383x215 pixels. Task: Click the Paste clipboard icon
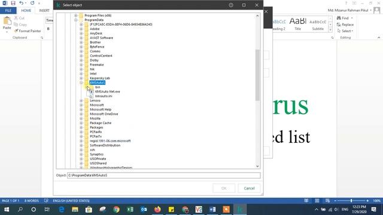click(x=7, y=21)
